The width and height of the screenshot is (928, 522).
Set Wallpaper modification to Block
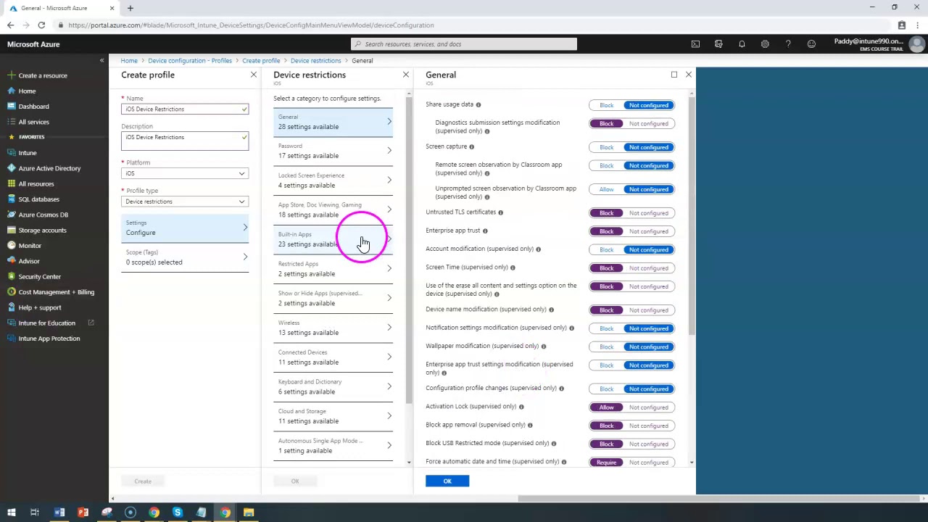606,347
